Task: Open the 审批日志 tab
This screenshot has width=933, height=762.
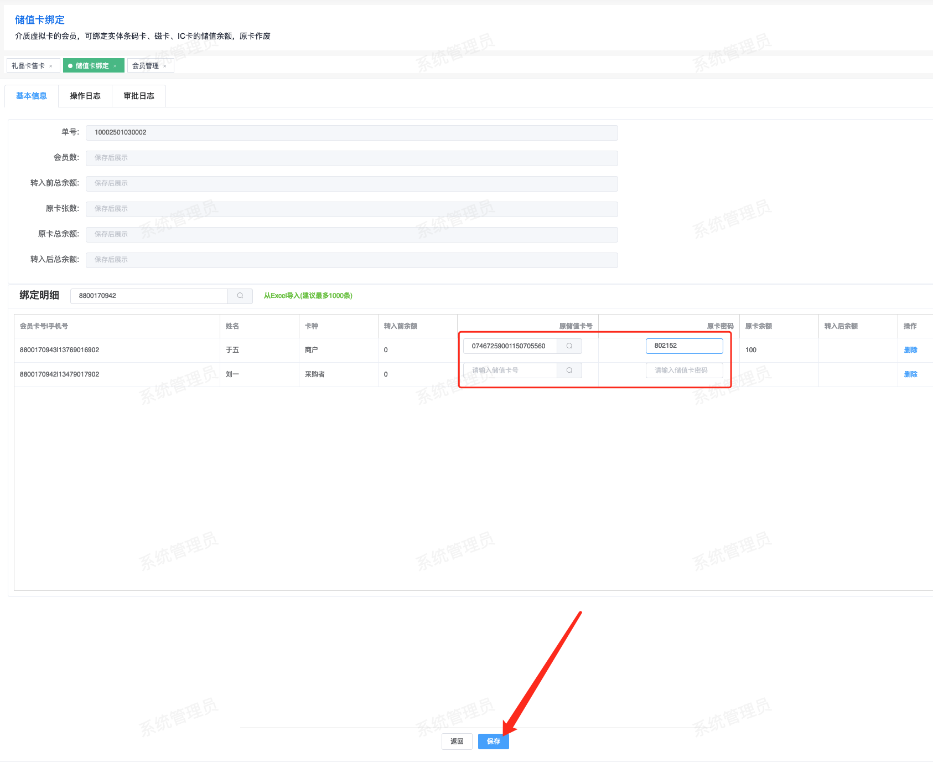Action: (x=139, y=96)
